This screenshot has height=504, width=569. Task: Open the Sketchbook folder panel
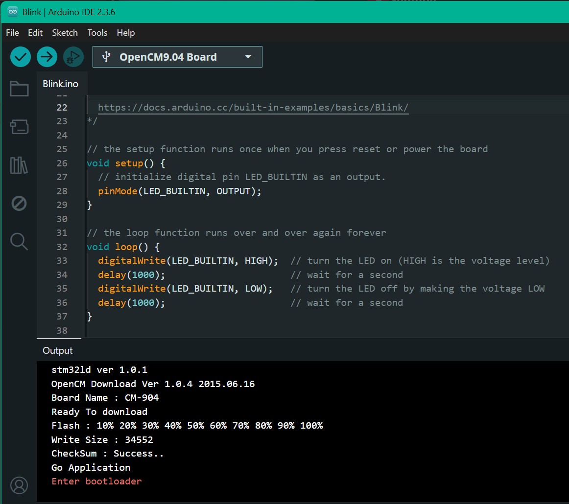tap(19, 89)
